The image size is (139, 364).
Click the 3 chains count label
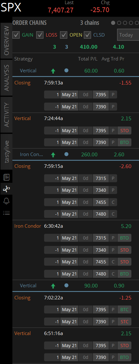coord(89,23)
